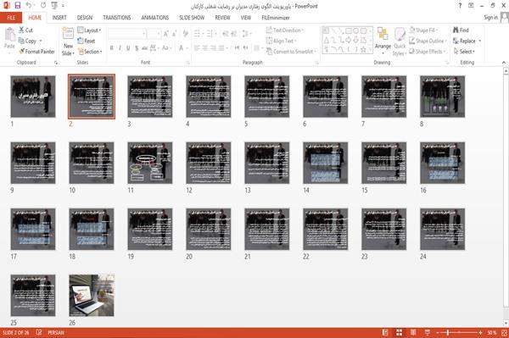509x338 pixels.
Task: Click the Save icon in quick access toolbar
Action: tap(18, 6)
